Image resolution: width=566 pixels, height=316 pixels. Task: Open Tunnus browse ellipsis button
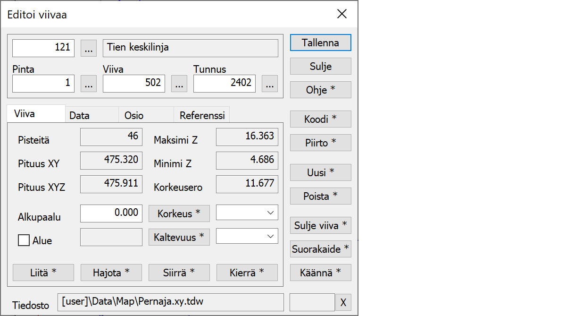269,84
